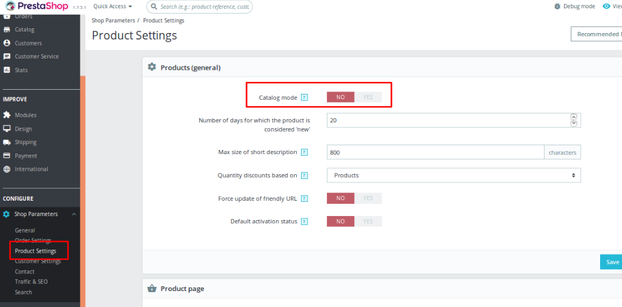This screenshot has height=307, width=622.
Task: Open Product Settings in sidebar
Action: (x=35, y=251)
